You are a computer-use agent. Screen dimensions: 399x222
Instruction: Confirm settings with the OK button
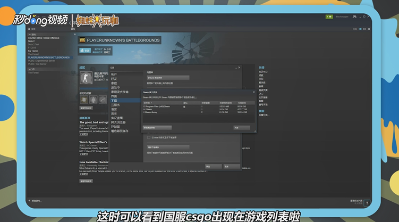[x=213, y=167]
